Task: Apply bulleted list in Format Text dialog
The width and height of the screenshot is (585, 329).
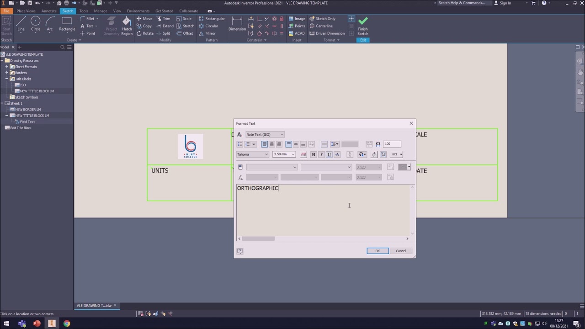Action: 239,144
